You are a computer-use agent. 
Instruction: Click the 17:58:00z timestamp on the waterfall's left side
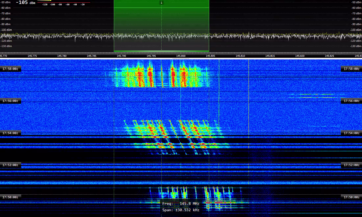[x=11, y=69]
